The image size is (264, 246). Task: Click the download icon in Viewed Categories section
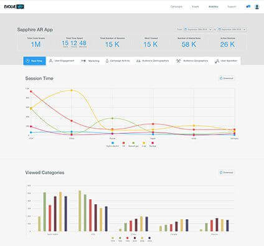point(221,173)
